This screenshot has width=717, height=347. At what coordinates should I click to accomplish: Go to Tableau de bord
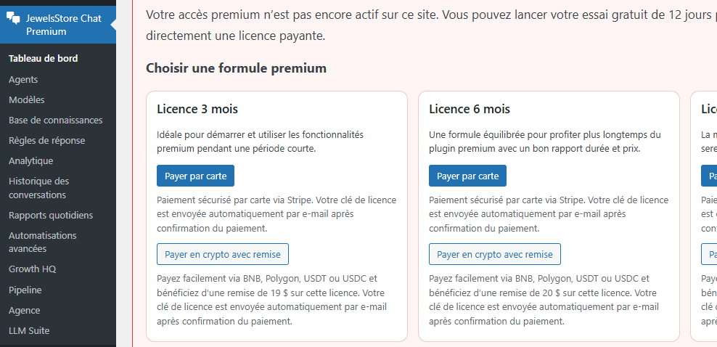[x=44, y=59]
